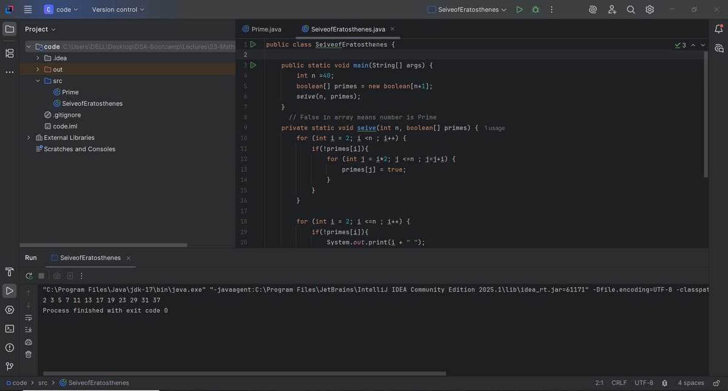Expand the .idea folder
The height and width of the screenshot is (391, 728).
point(38,58)
